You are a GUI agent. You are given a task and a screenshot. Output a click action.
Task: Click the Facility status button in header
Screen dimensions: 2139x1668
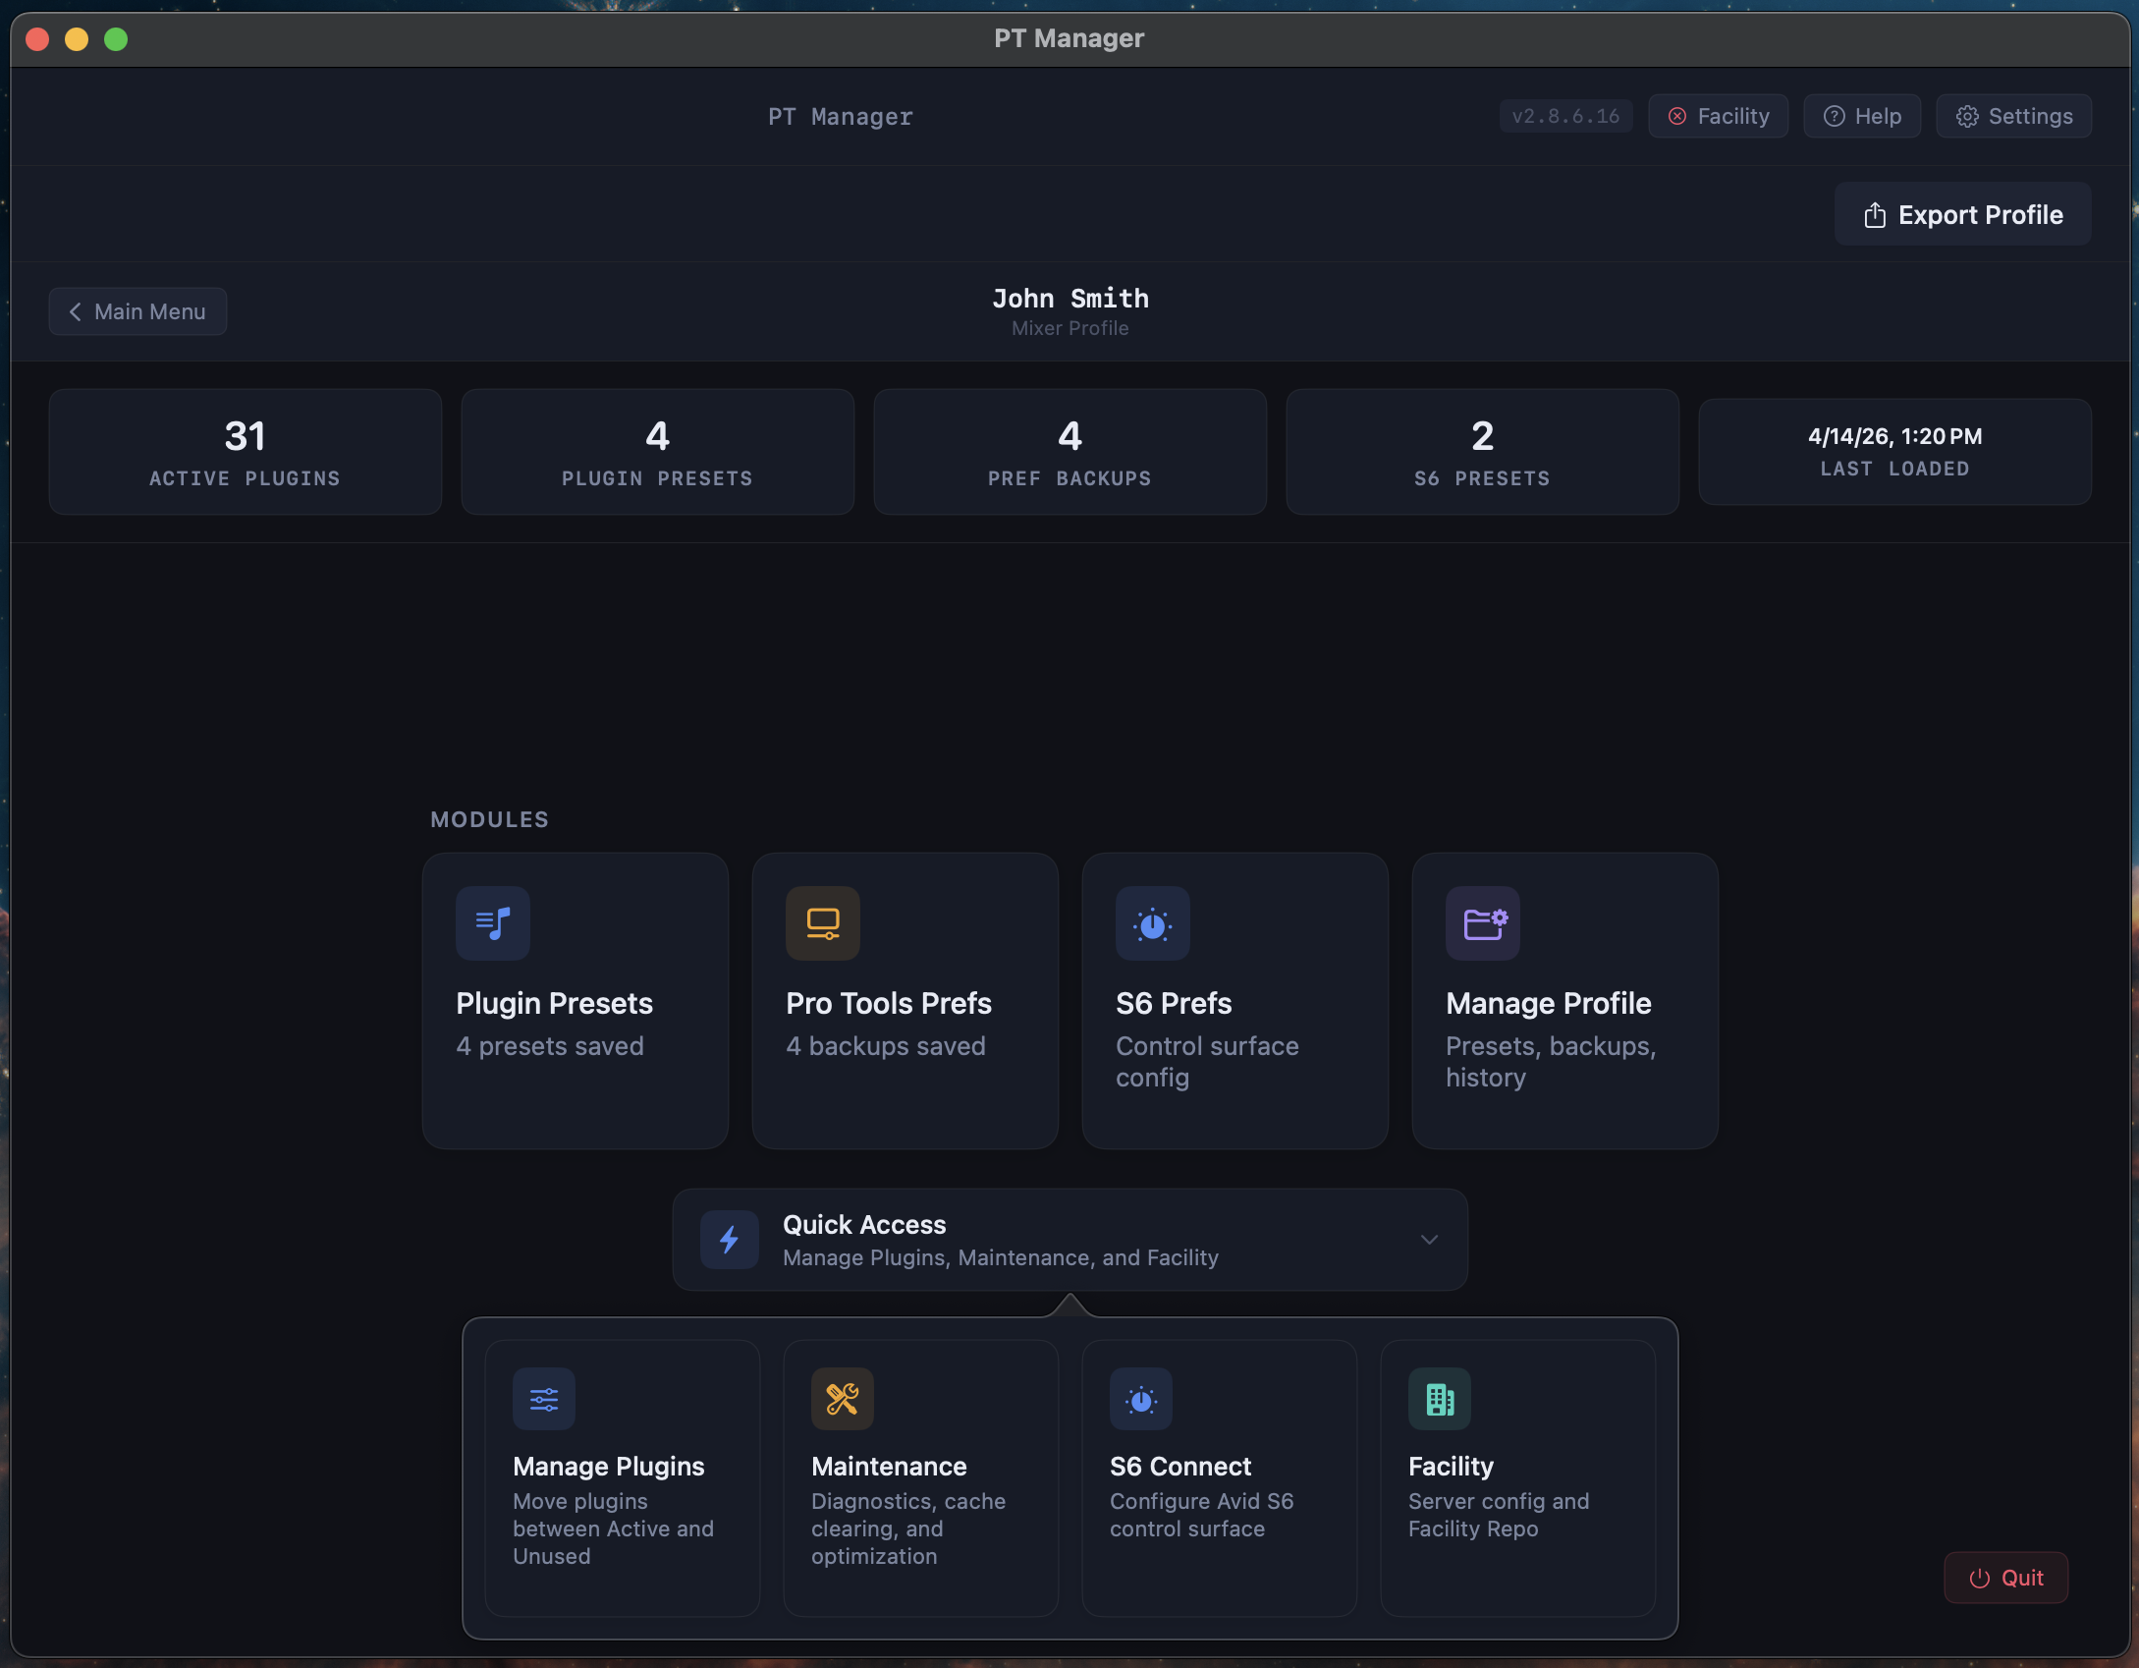(x=1718, y=116)
